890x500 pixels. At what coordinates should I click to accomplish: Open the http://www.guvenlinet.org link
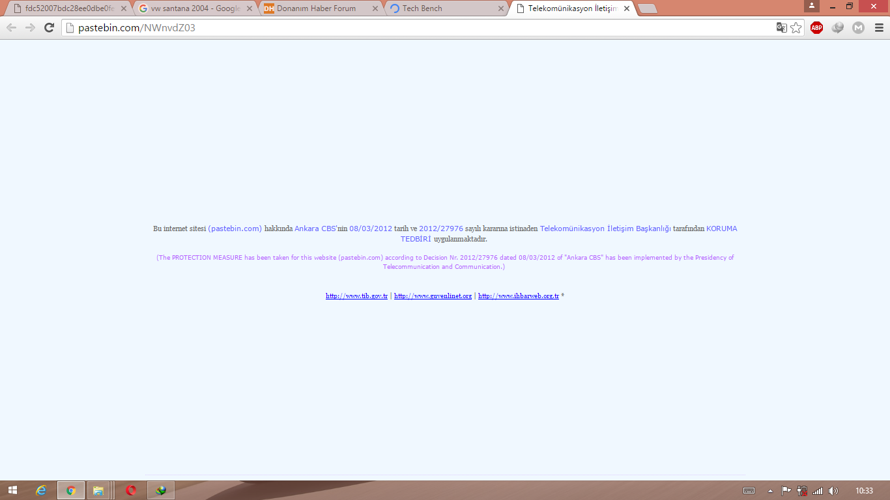(433, 296)
